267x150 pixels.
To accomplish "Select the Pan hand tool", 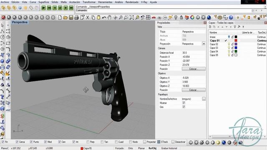I will coord(109,17).
